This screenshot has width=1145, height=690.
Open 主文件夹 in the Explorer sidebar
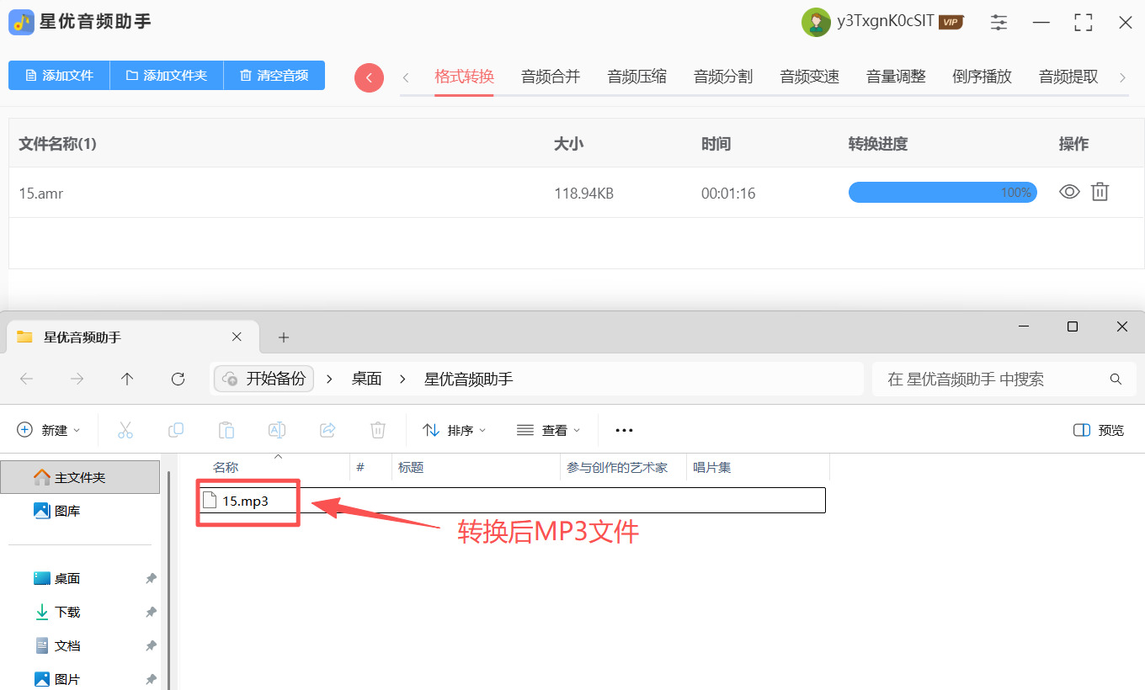pos(80,477)
